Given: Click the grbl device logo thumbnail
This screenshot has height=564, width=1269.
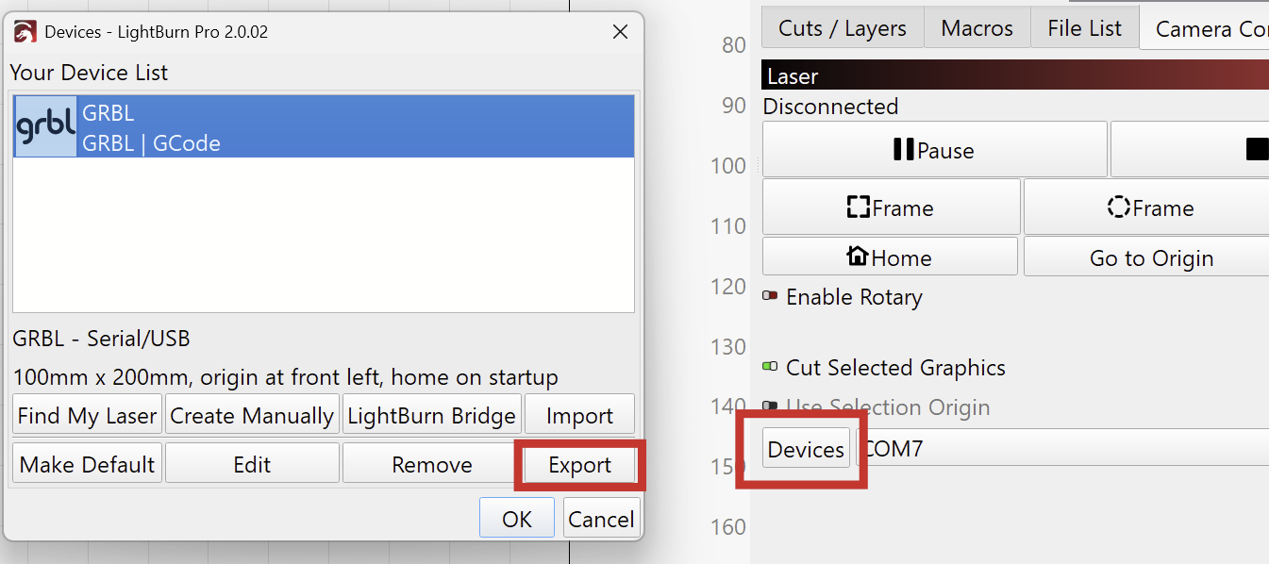Looking at the screenshot, I should (x=45, y=126).
